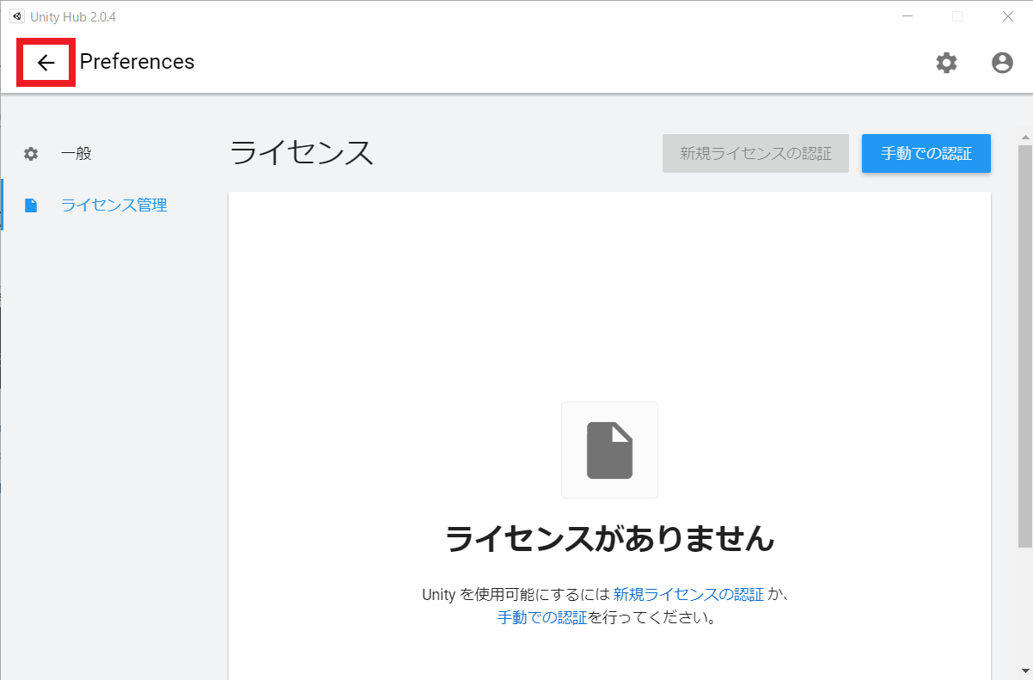The height and width of the screenshot is (680, 1033).
Task: Close the Unity Hub window
Action: click(x=1008, y=16)
